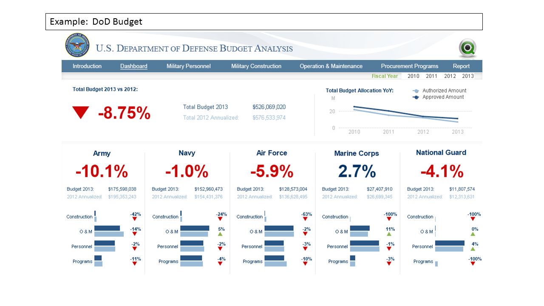Click National Guard Personnel 4% green arrow
544x306 pixels.
[473, 249]
